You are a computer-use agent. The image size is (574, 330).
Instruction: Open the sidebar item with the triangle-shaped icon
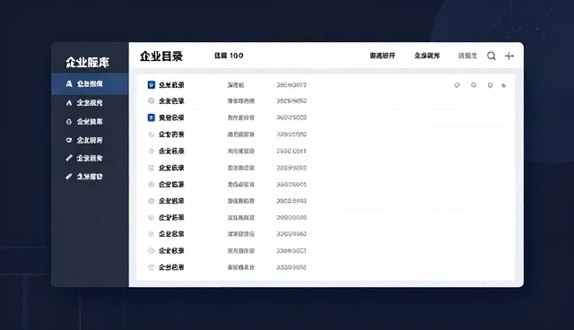[x=84, y=103]
